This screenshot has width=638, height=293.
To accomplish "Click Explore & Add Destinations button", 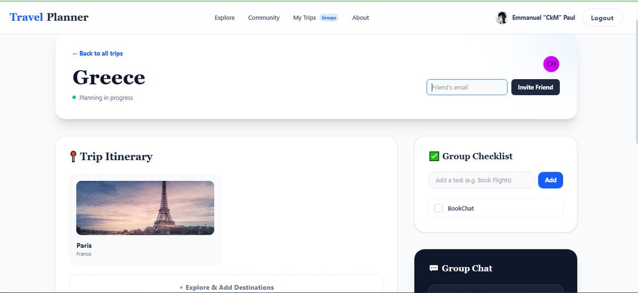I will tap(226, 287).
